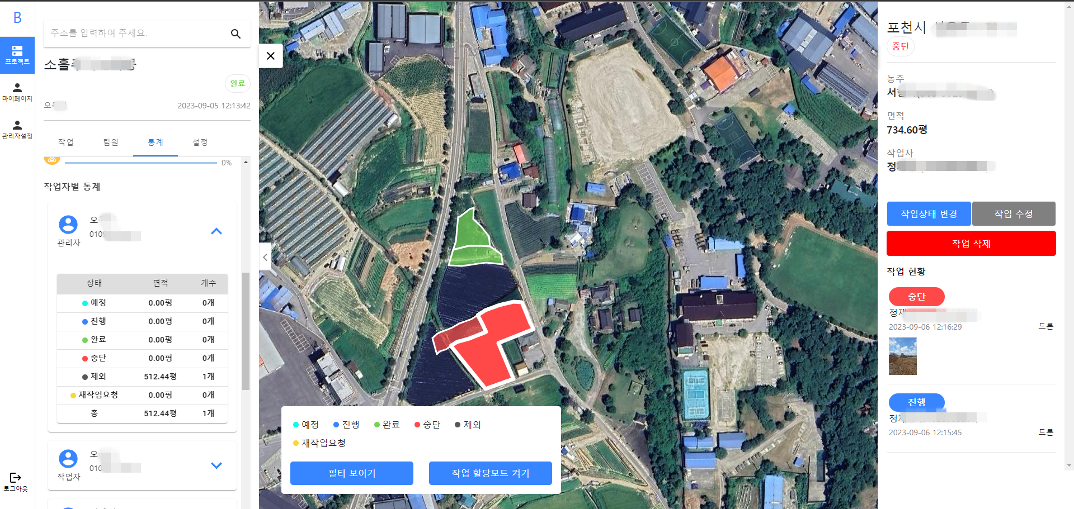Click the red 작업 삭제 button
1074x509 pixels.
point(971,244)
